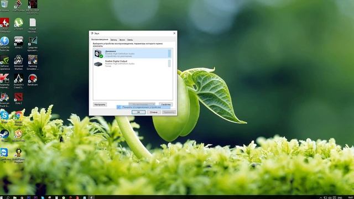Click the Настроить button
Viewport: 354px width, 199px height.
coord(100,104)
